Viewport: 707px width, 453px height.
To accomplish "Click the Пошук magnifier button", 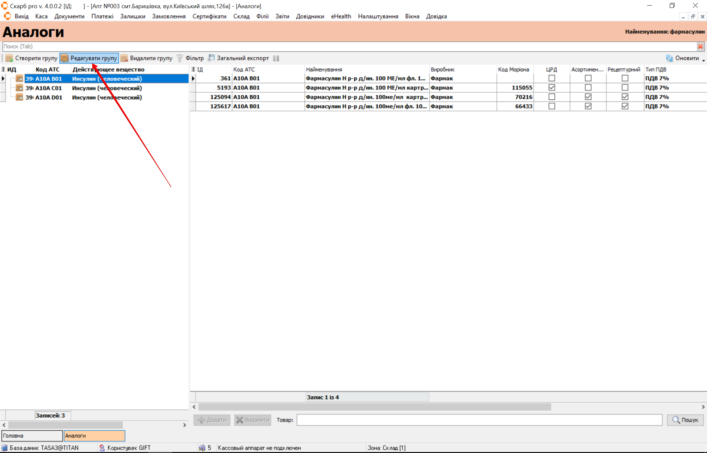I will (x=685, y=420).
